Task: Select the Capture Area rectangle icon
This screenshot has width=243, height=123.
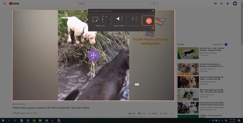Action: click(95, 19)
